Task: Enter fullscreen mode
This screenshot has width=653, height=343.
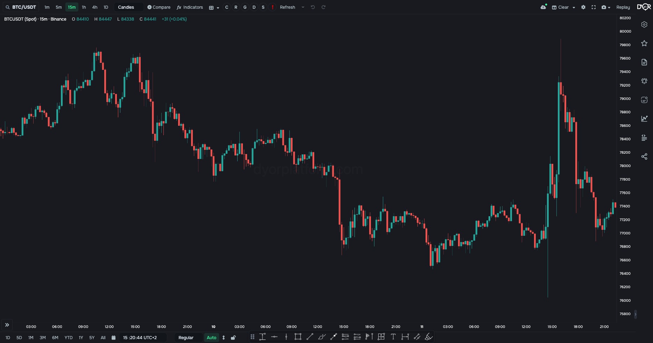Action: click(594, 7)
